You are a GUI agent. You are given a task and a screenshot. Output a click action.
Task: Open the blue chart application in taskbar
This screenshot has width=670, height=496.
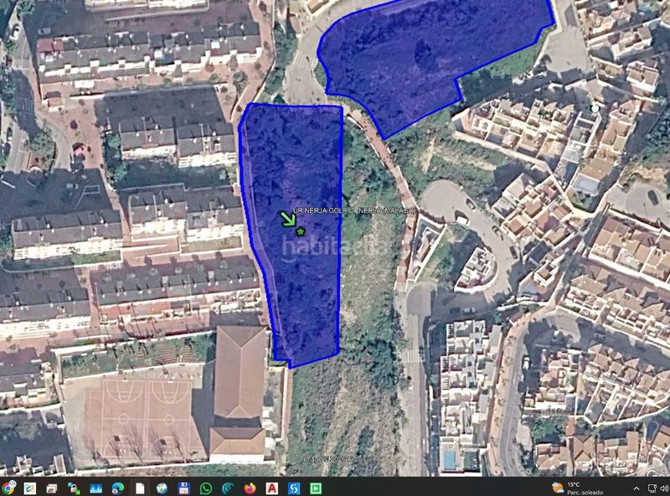click(95, 488)
